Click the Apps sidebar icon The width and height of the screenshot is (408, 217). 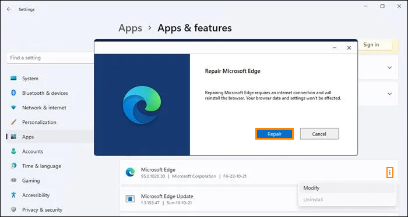(13, 137)
